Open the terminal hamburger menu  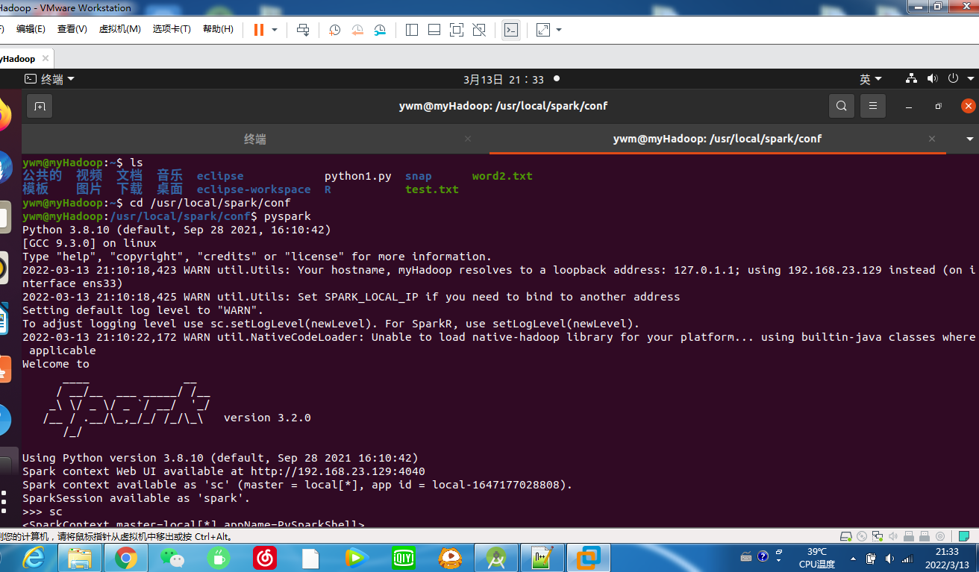[873, 107]
